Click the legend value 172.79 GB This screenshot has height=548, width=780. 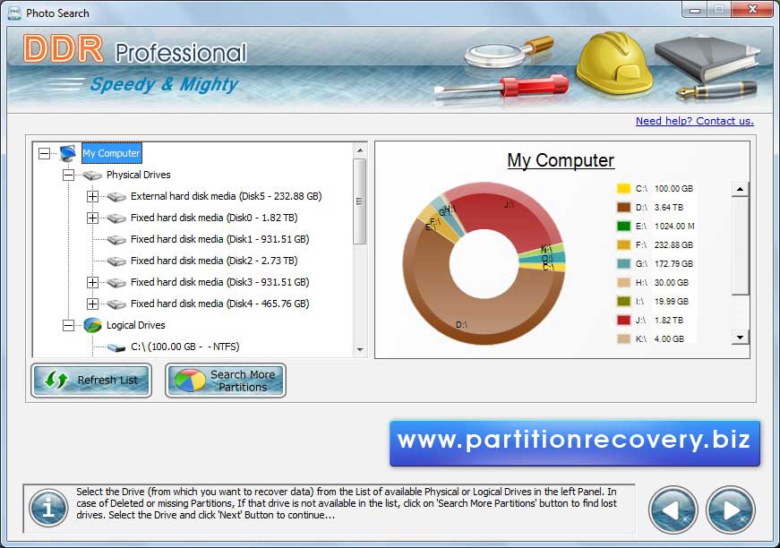click(673, 264)
